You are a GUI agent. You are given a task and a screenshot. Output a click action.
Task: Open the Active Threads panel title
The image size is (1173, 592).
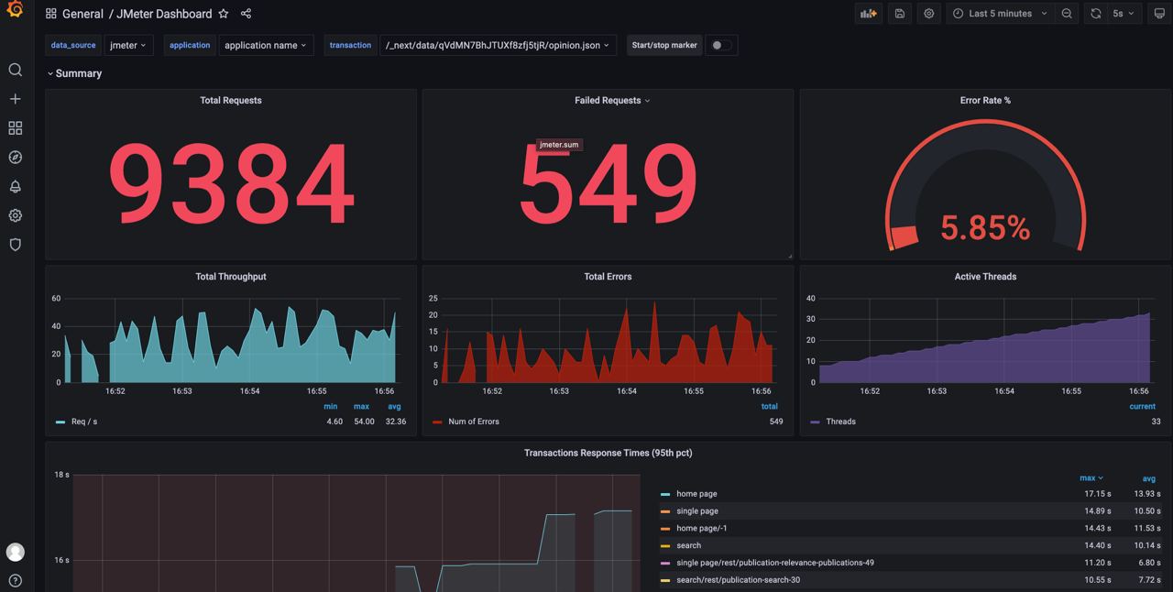985,277
